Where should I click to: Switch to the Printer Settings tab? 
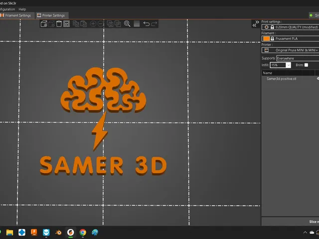(51, 15)
